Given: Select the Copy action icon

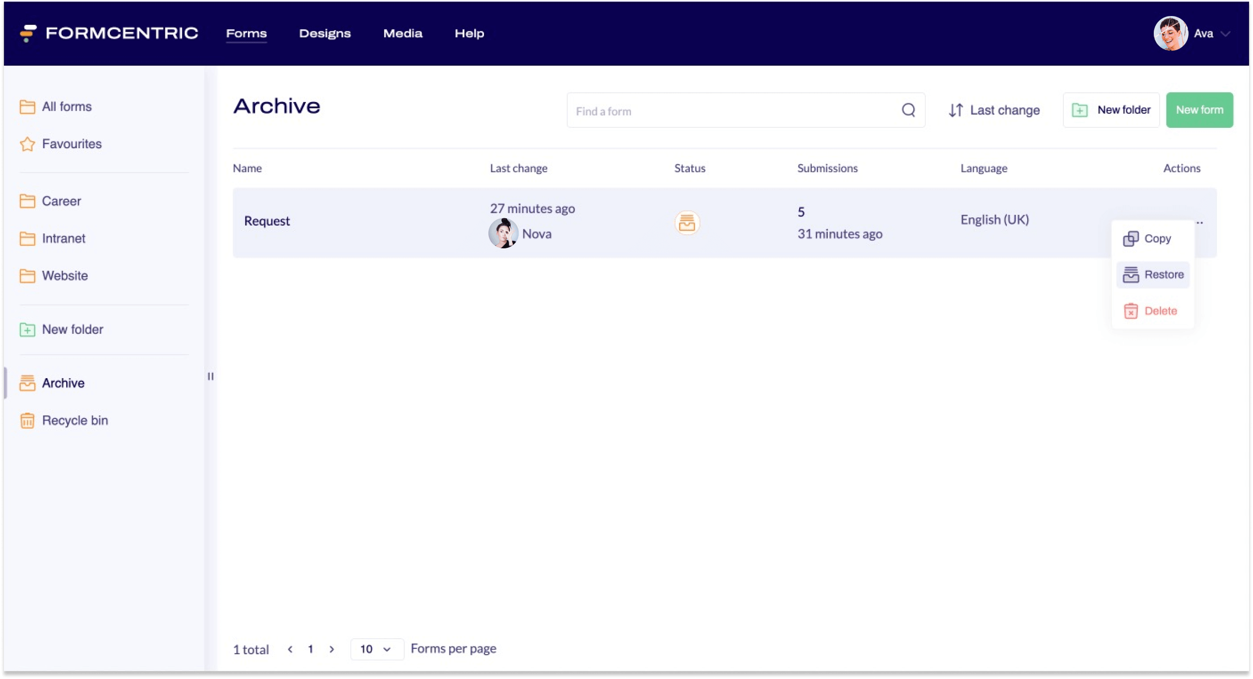Looking at the screenshot, I should pos(1132,238).
